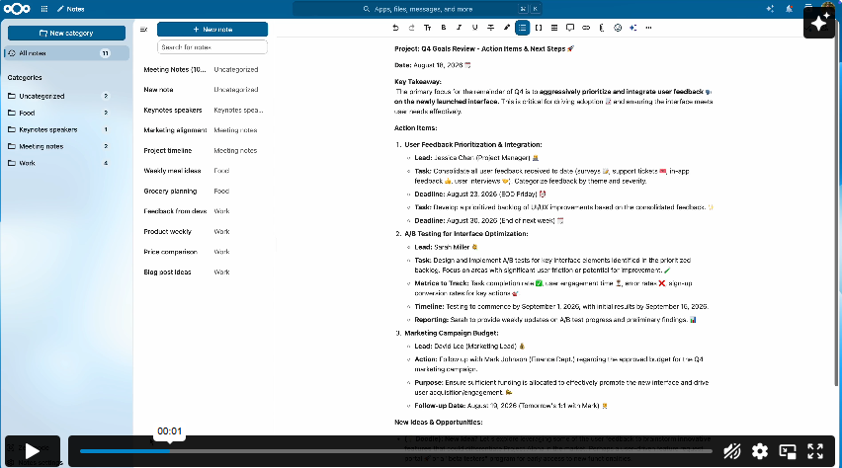The height and width of the screenshot is (468, 842).
Task: Select the highlighter pen tool
Action: click(x=506, y=28)
